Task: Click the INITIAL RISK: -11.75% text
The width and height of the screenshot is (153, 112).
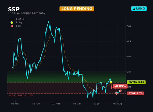Action: [x=21, y=96]
